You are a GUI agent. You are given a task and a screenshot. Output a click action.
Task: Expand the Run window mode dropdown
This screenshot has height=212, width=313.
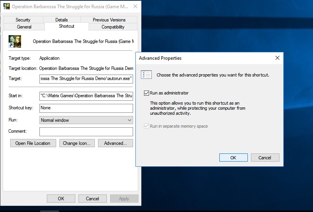[x=86, y=120]
